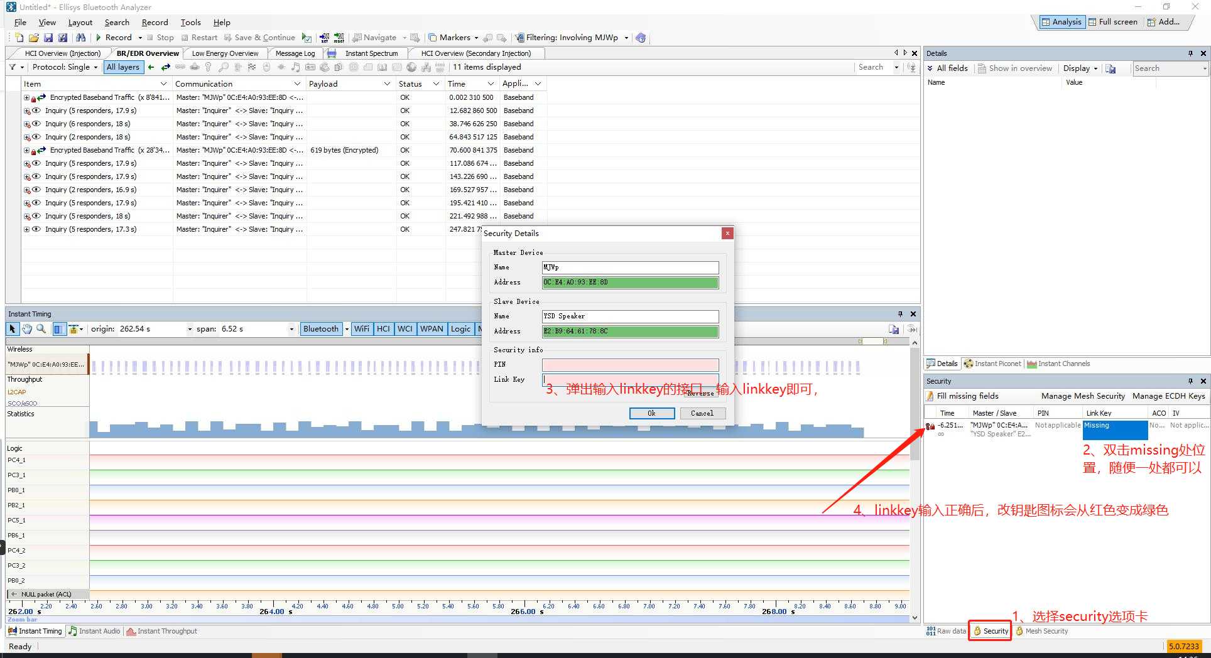Click the green left arrow icon

point(151,67)
